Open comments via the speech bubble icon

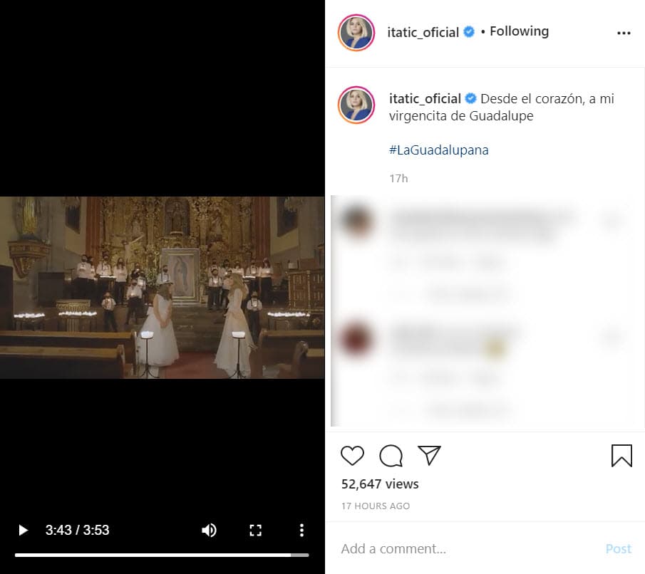point(391,455)
